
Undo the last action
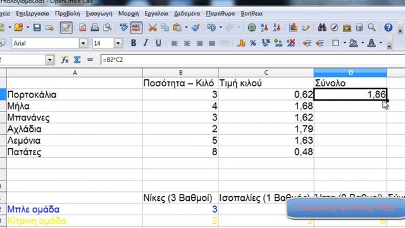click(211, 27)
